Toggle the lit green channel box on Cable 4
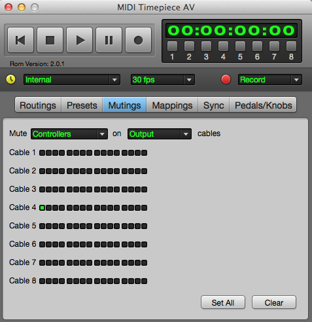 (42, 207)
